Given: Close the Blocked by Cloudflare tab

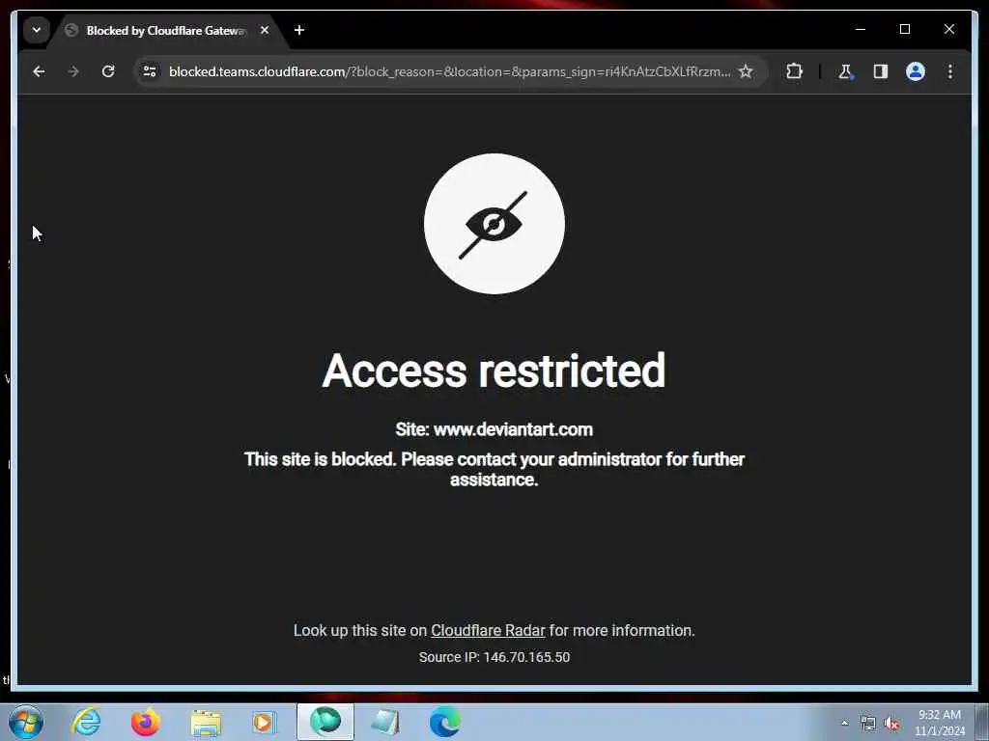Looking at the screenshot, I should (x=265, y=30).
